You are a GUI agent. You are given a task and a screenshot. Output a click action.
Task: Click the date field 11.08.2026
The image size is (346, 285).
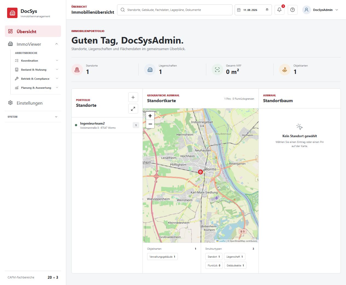(x=253, y=10)
